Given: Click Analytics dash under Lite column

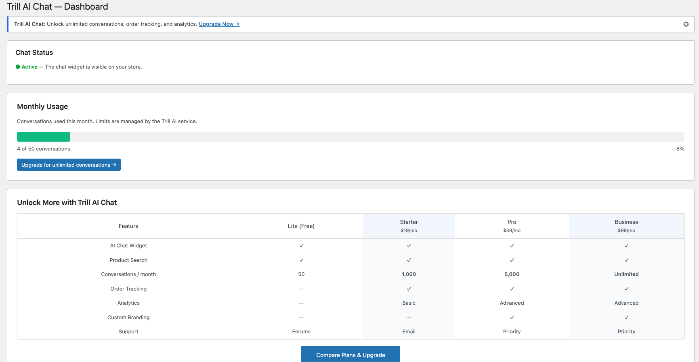Looking at the screenshot, I should [x=301, y=303].
